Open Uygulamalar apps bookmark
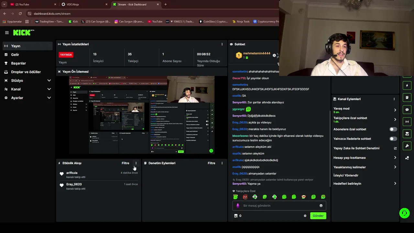Viewport: 414px width, 233px height. pyautogui.click(x=12, y=22)
